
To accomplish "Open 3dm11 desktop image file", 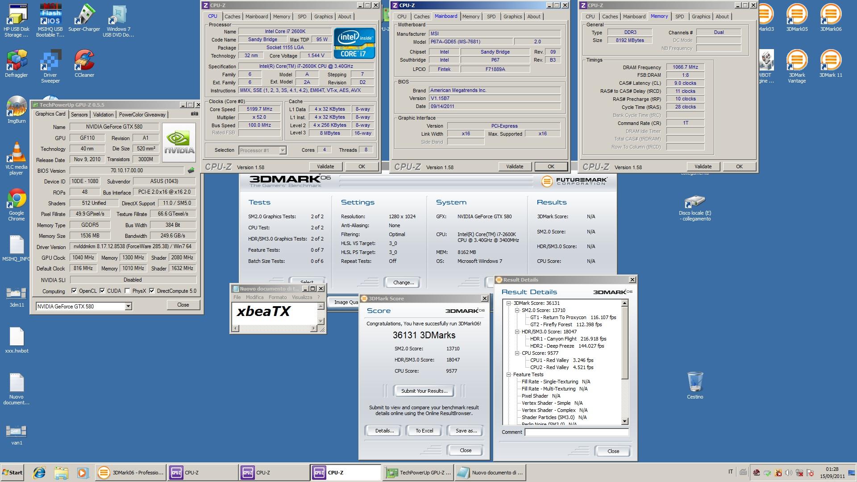I will (17, 297).
